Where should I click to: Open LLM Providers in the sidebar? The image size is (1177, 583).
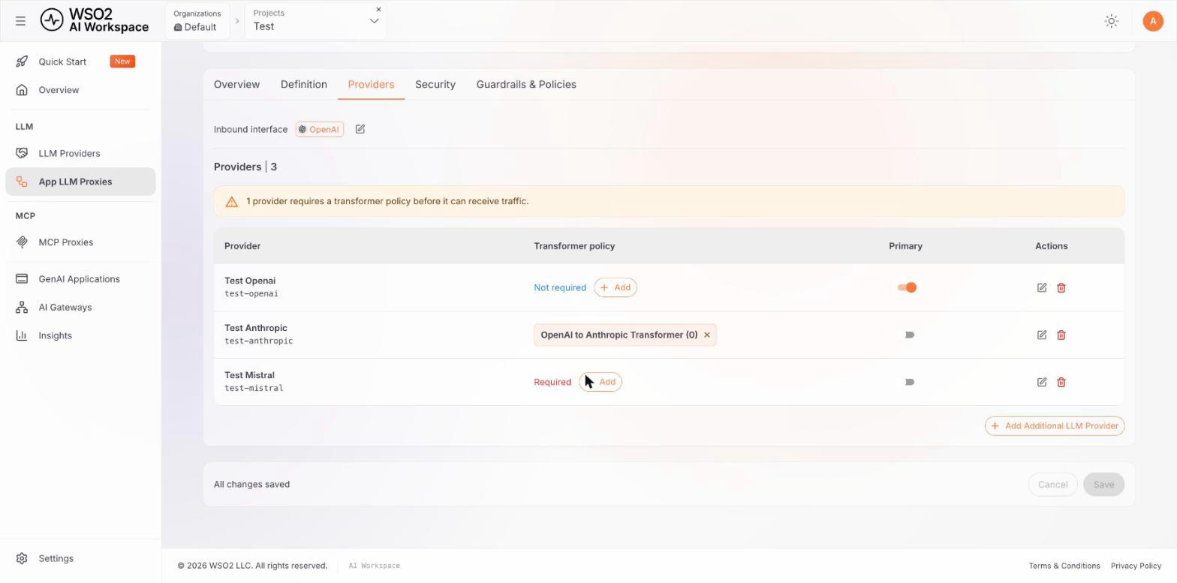80,153
